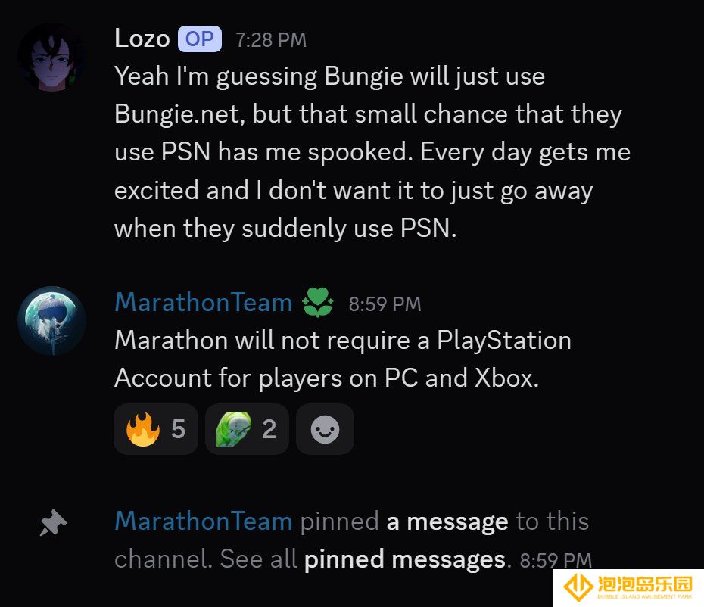The height and width of the screenshot is (607, 704).
Task: Click the 8:59 PM timestamp on the pin notice
Action: [x=556, y=560]
